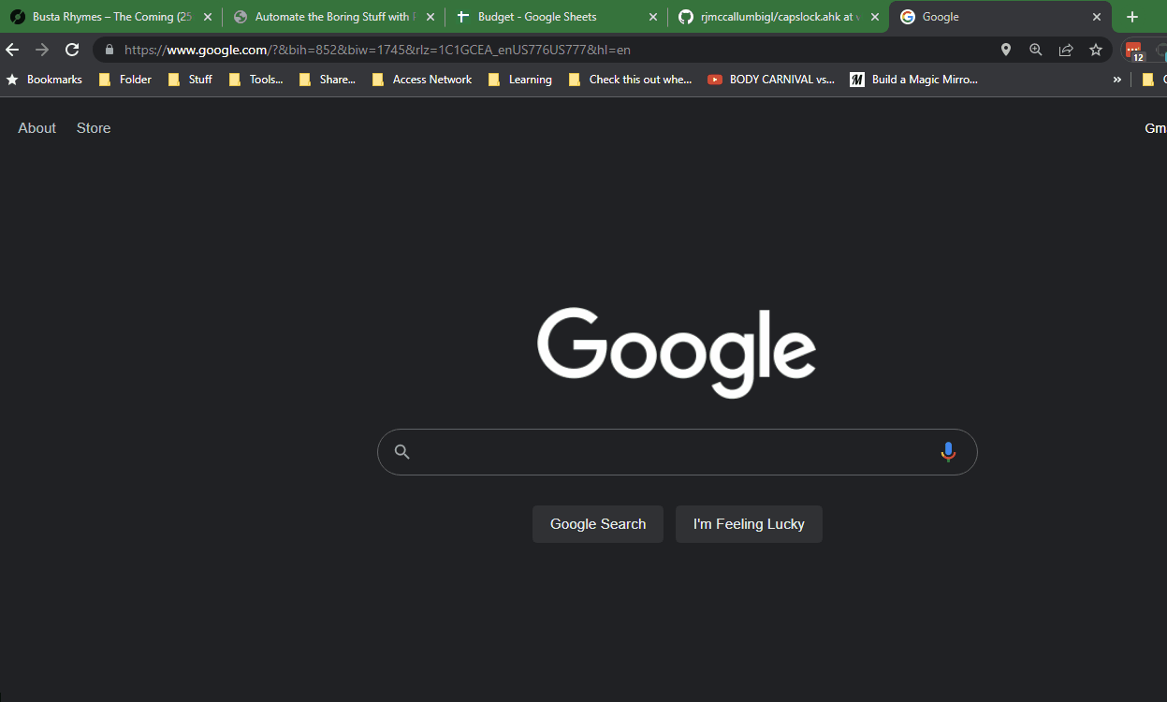Click the magnifier icon in the search box
Screen dimensions: 1167x702
pyautogui.click(x=402, y=452)
